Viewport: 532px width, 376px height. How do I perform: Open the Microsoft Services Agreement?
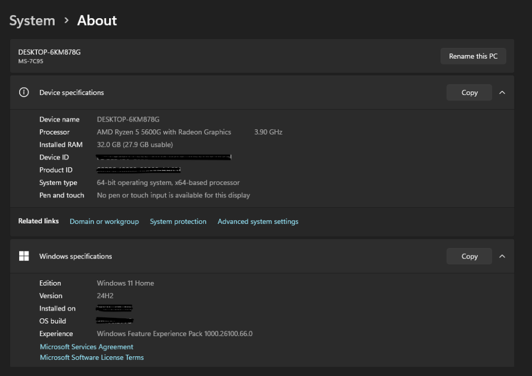[x=86, y=346]
